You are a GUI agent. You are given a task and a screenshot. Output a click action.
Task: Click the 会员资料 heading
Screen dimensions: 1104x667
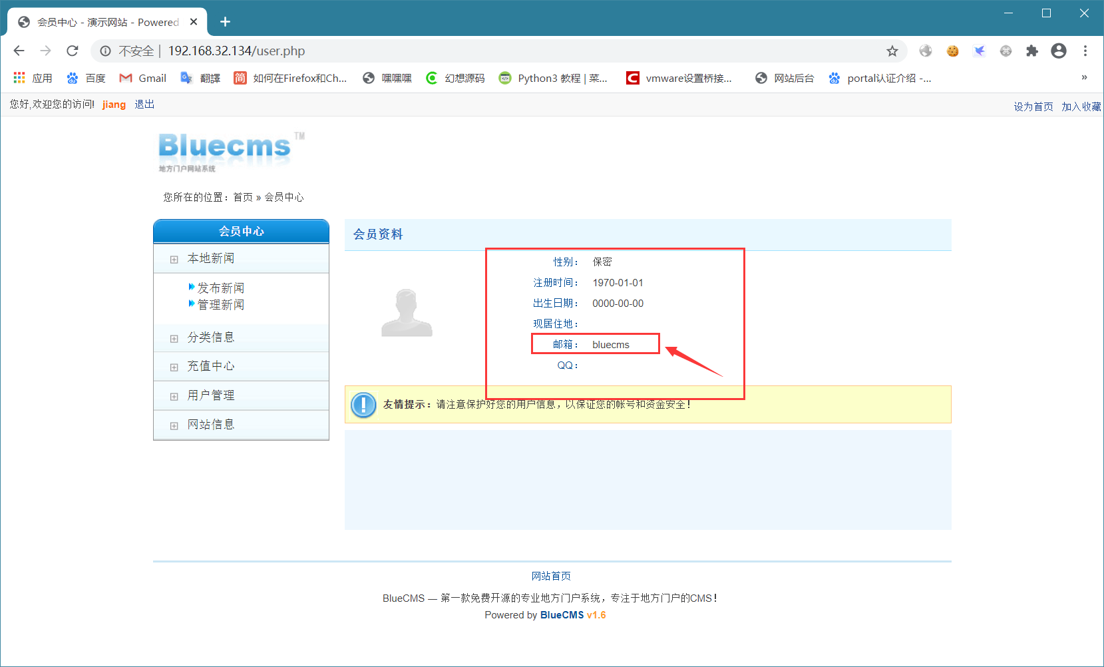378,234
